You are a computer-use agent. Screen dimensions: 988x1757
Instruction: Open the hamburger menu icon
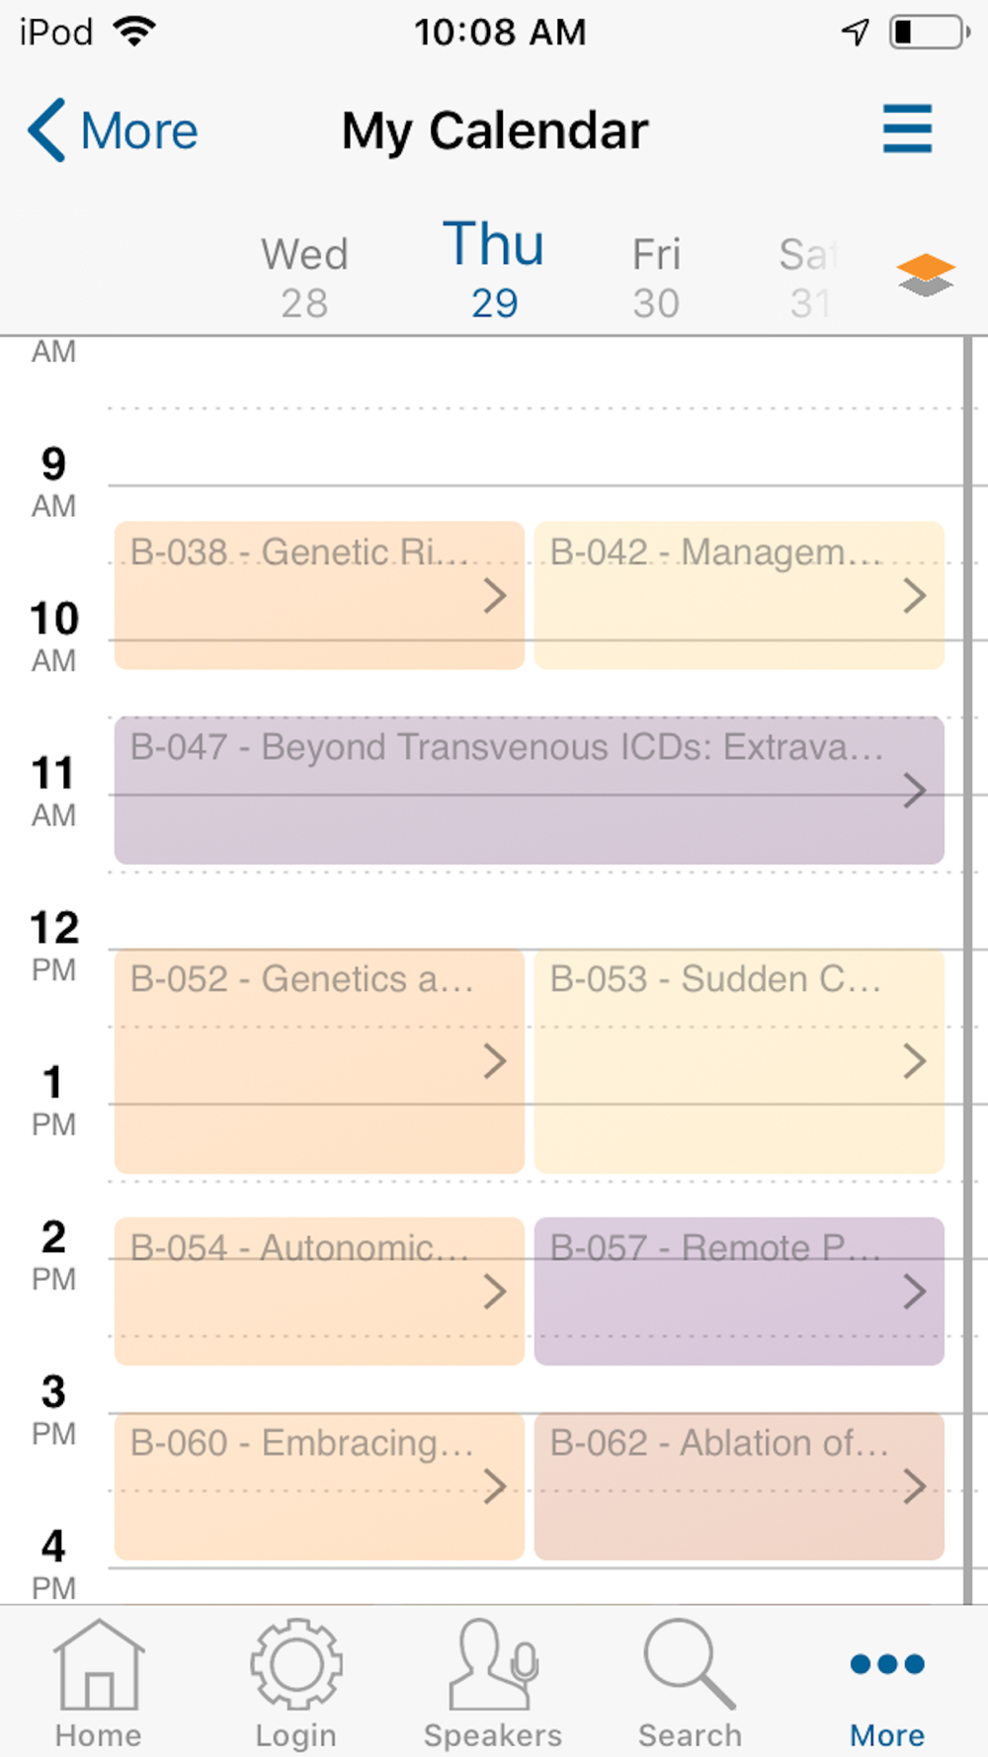tap(907, 129)
